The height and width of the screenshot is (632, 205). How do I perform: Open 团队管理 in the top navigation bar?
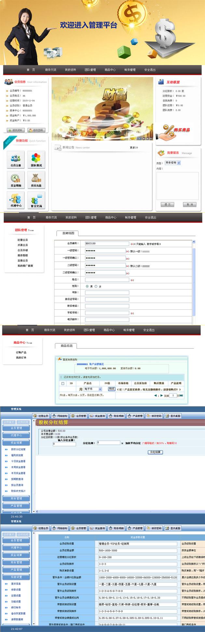coord(90,70)
